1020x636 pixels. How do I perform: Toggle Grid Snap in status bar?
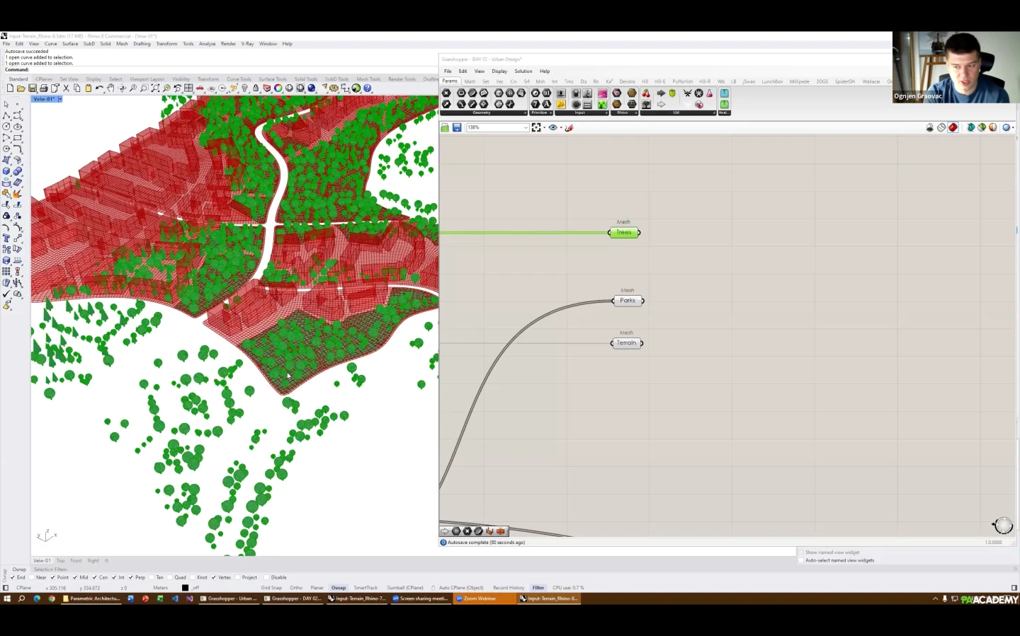click(271, 588)
